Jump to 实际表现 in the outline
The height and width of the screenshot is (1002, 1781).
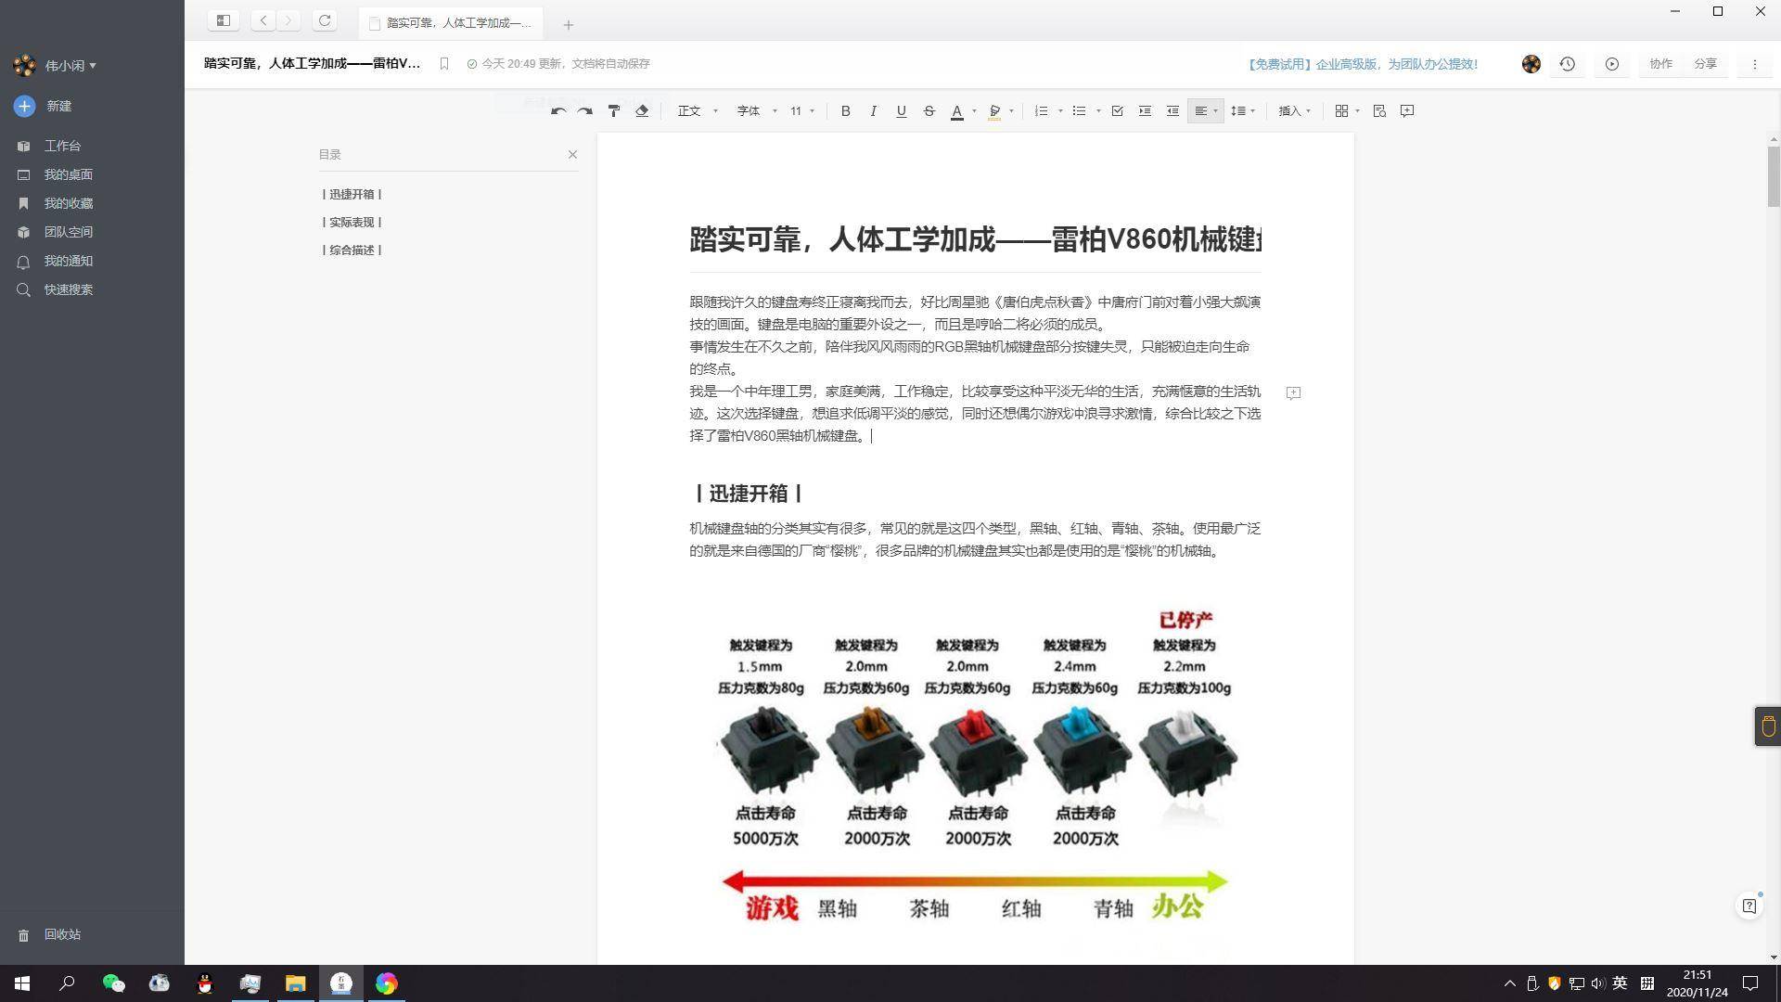(352, 223)
